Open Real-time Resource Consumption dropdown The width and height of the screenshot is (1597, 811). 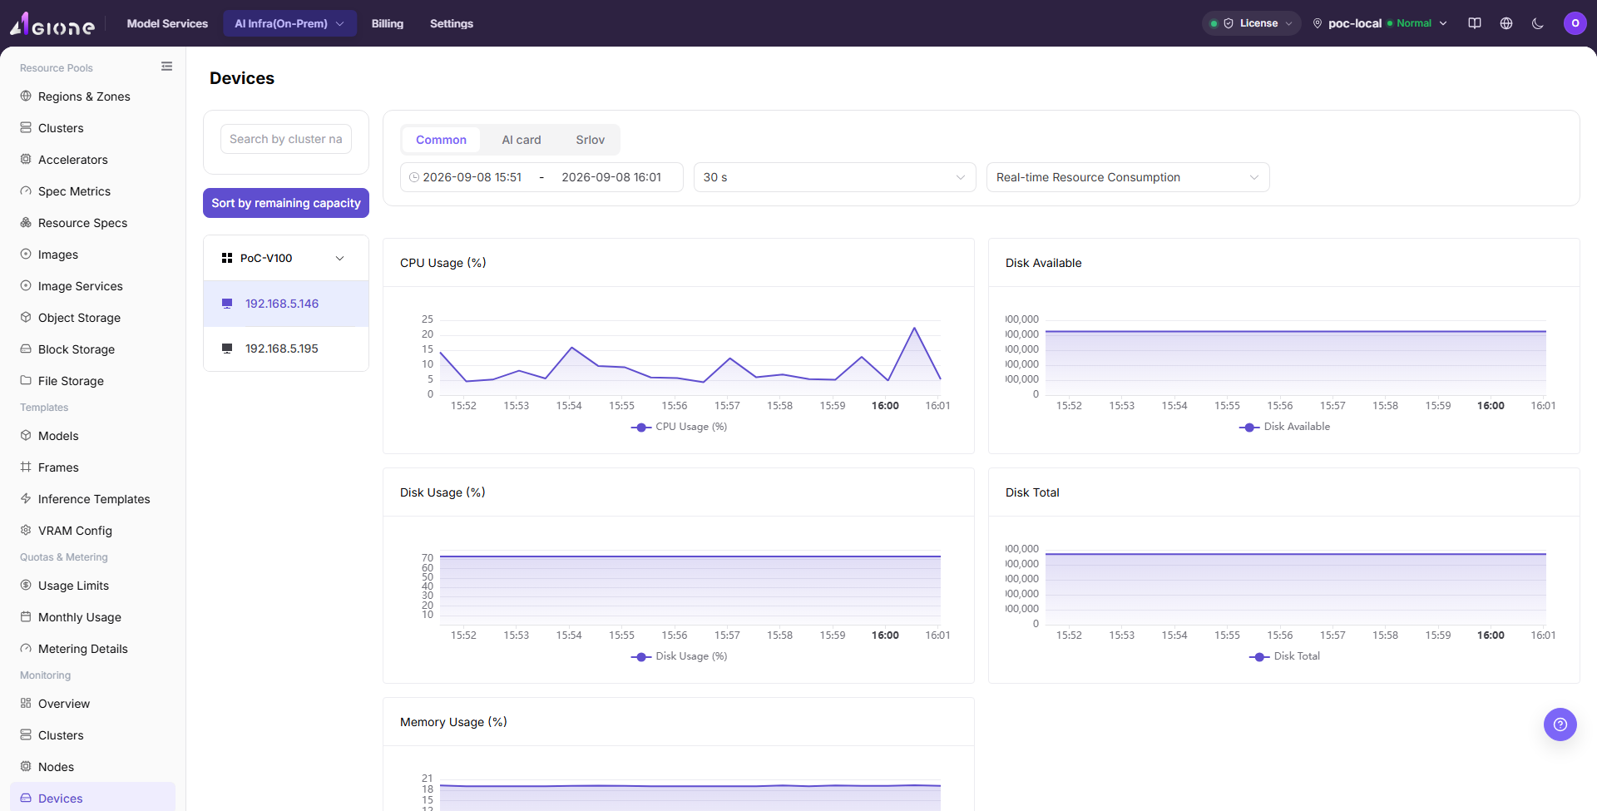pyautogui.click(x=1128, y=177)
